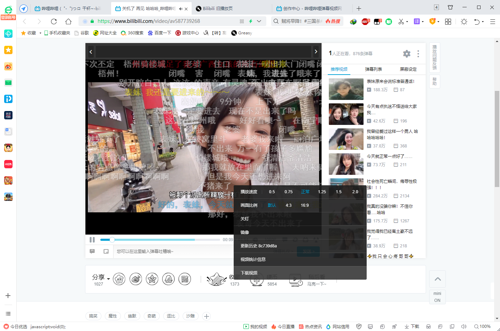The height and width of the screenshot is (331, 500).
Task: Switch to the 弹幕列表 tab
Action: coord(374,69)
